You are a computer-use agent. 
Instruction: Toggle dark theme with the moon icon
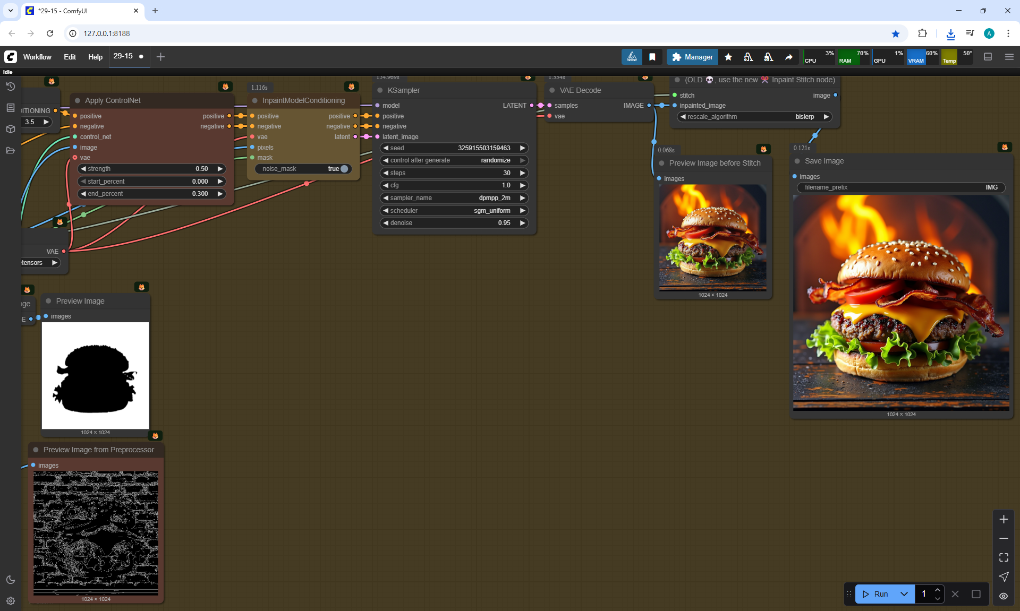tap(10, 580)
